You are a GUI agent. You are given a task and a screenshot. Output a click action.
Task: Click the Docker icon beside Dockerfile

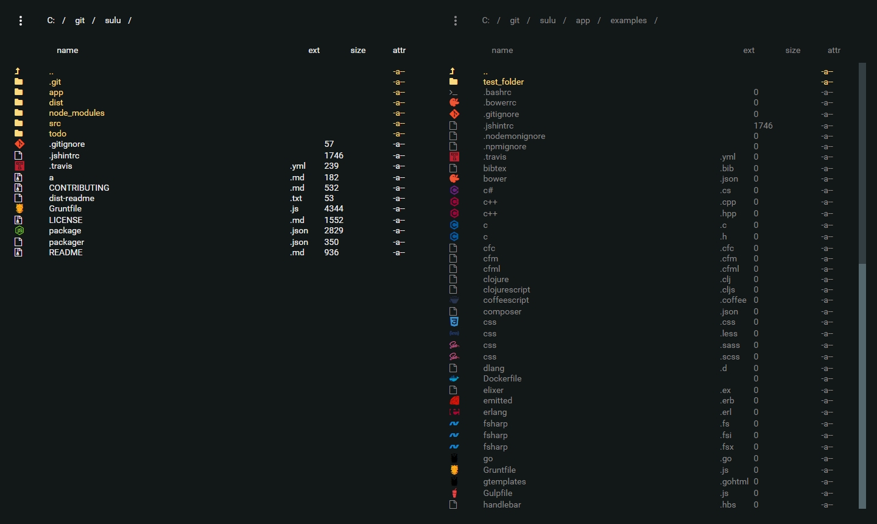click(x=454, y=378)
